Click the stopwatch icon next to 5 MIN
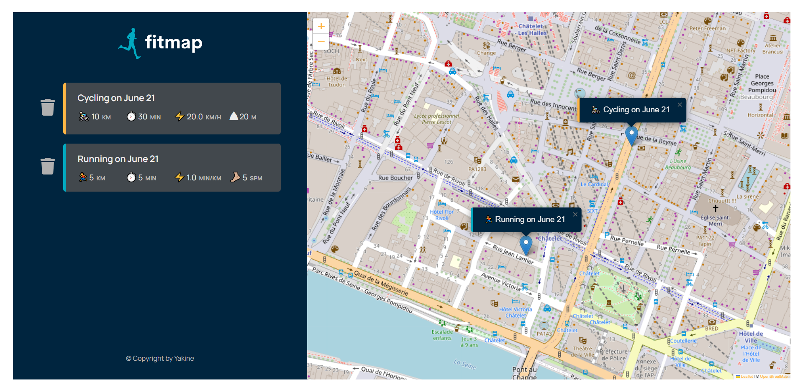This screenshot has width=803, height=392. coord(131,177)
